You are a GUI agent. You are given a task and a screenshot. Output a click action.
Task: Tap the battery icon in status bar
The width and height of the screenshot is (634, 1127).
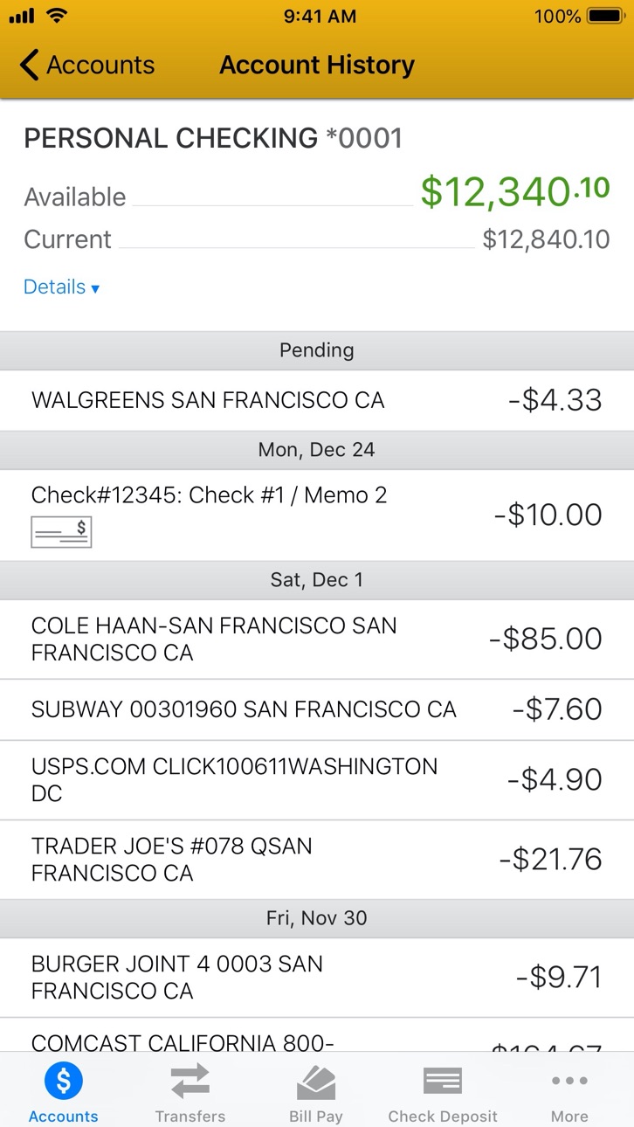(606, 16)
